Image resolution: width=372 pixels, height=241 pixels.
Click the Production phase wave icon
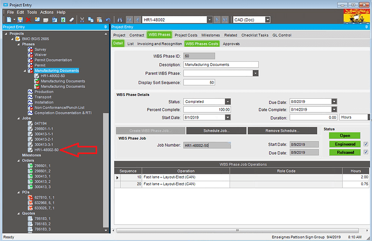click(x=30, y=92)
